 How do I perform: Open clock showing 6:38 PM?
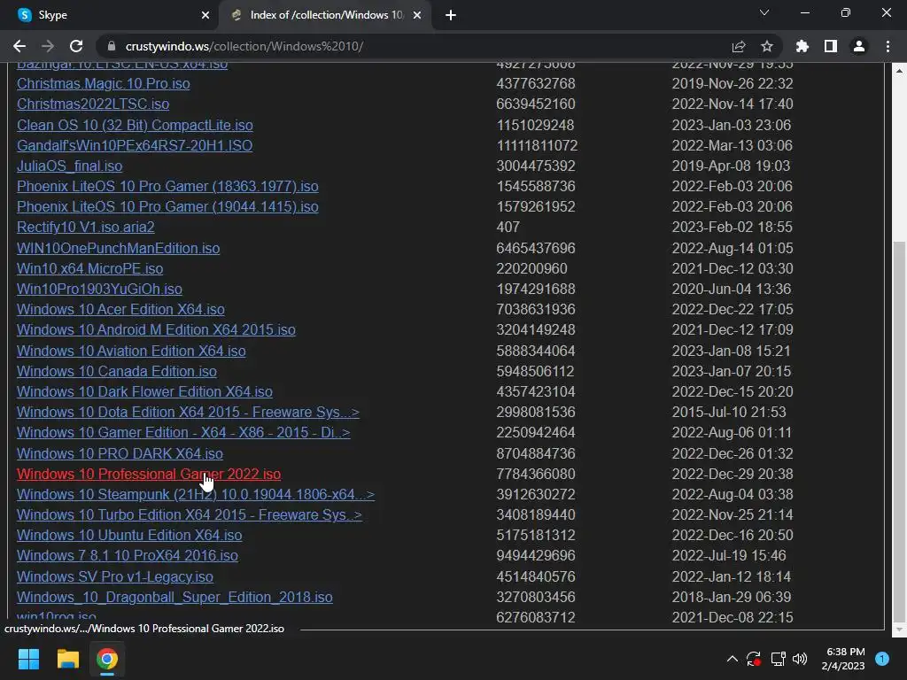[843, 659]
